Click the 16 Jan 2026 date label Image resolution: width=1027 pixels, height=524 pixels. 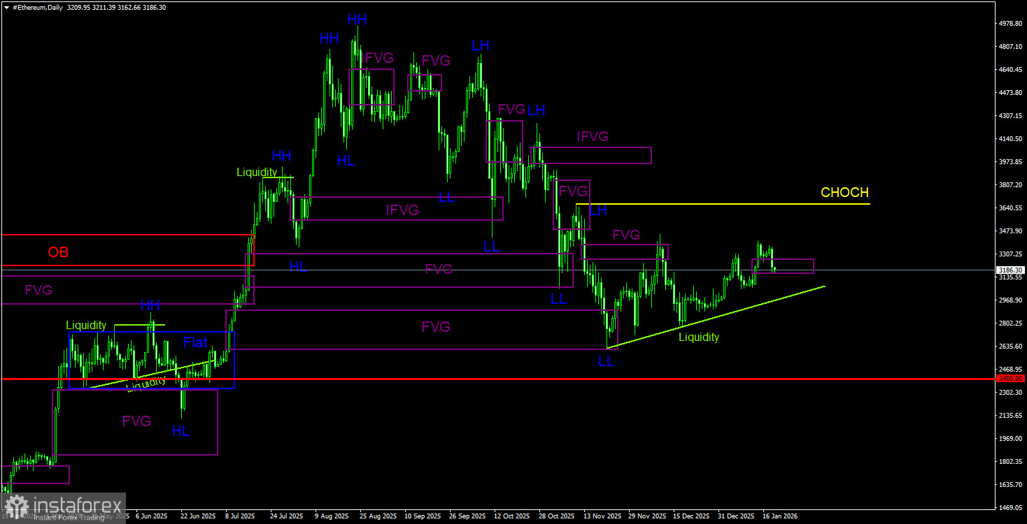click(781, 516)
